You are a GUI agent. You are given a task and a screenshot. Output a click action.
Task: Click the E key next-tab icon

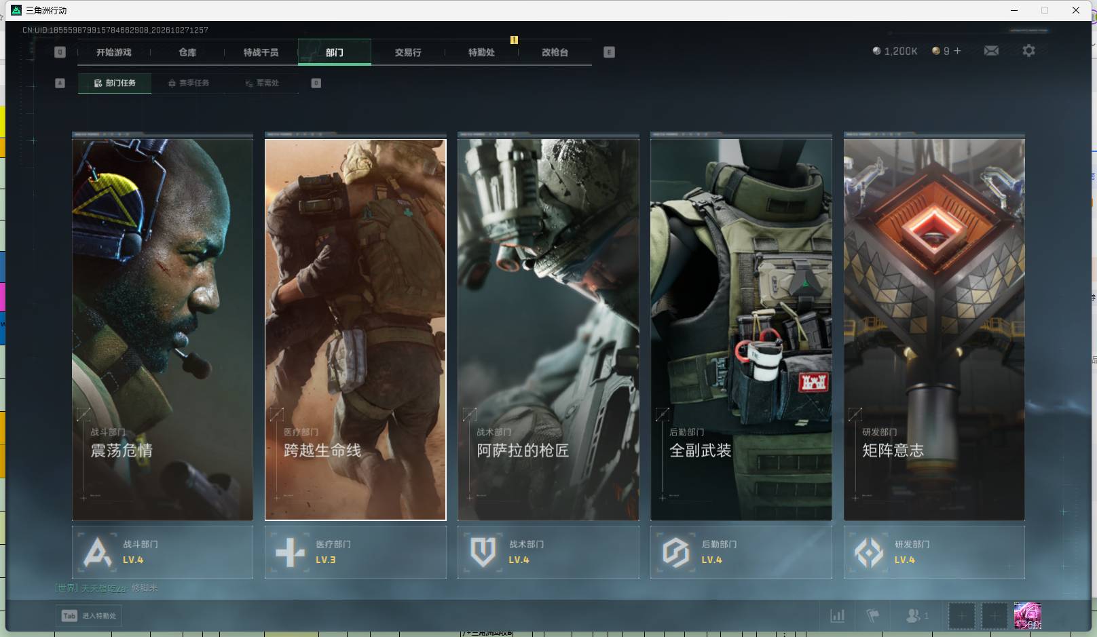click(609, 52)
